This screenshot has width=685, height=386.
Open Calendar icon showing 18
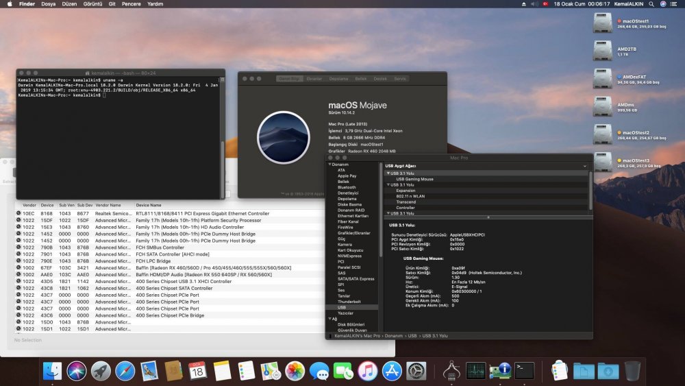(x=197, y=371)
